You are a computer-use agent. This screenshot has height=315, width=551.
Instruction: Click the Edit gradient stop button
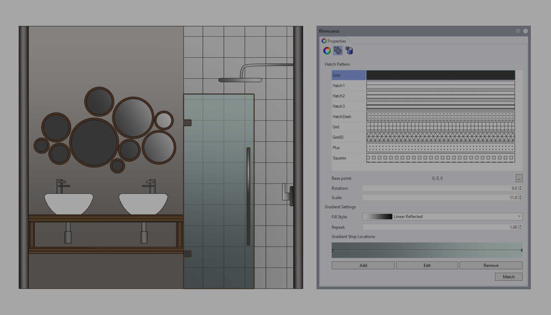(x=427, y=265)
